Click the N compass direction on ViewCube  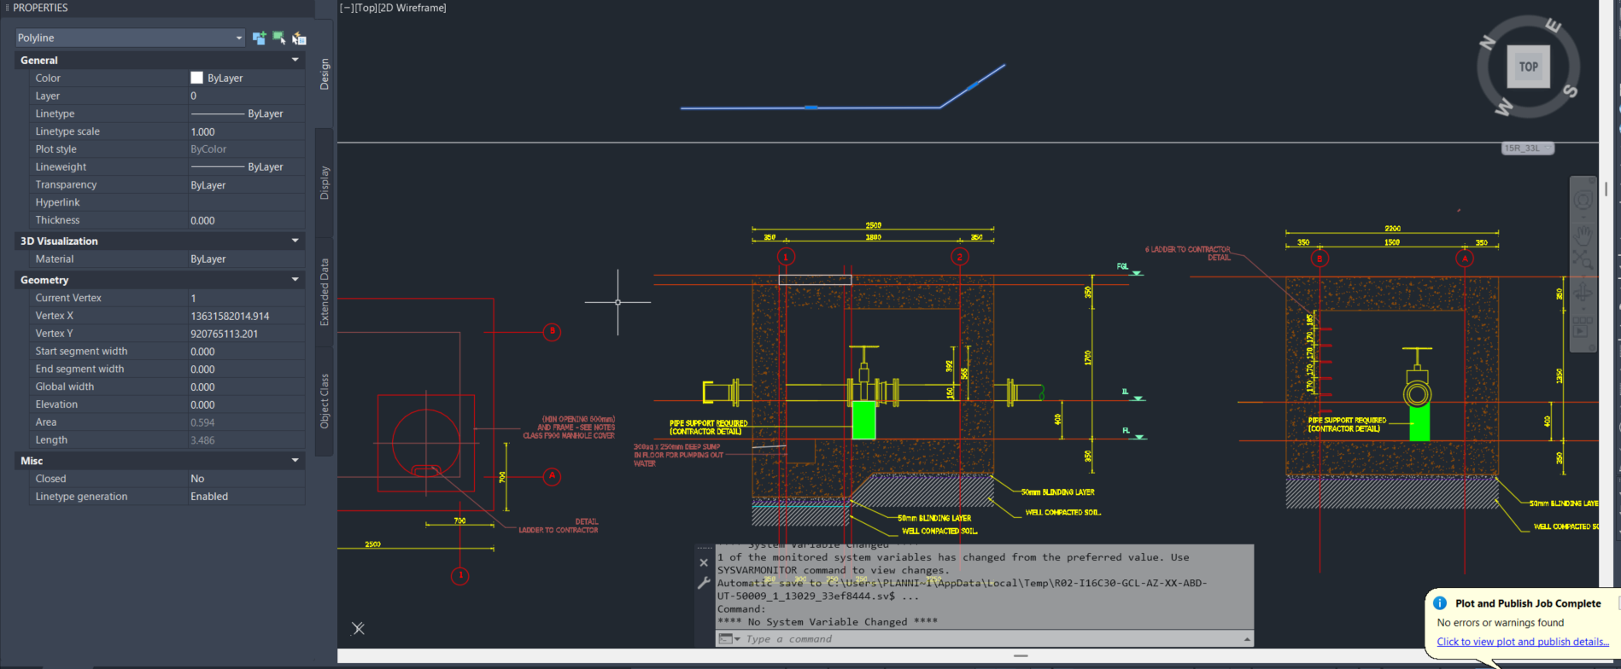coord(1488,43)
